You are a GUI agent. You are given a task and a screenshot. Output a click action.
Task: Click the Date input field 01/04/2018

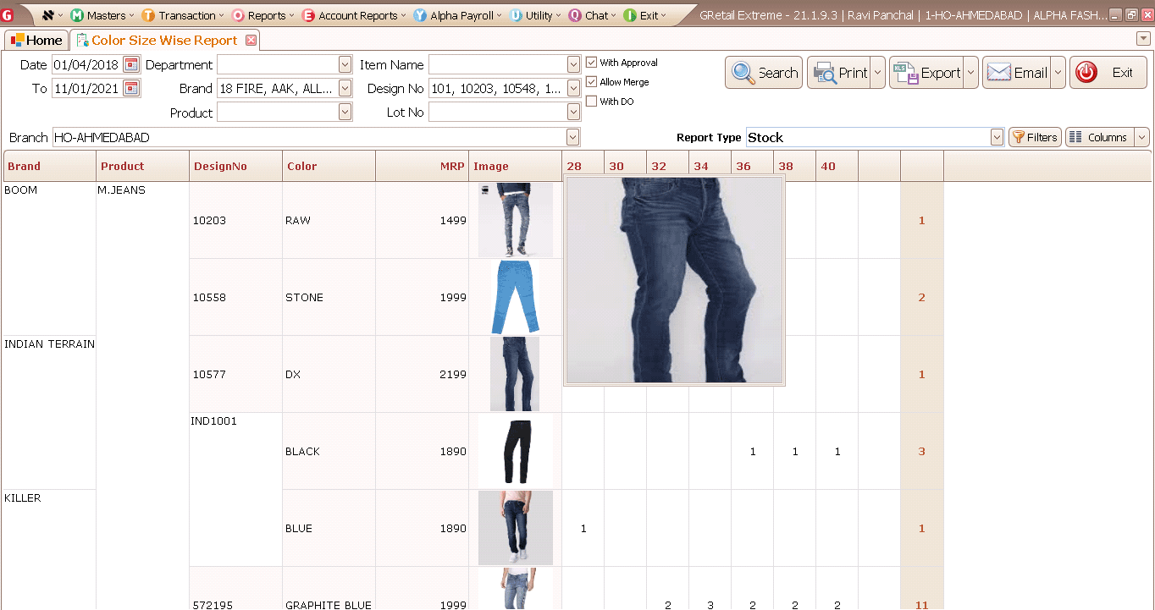coord(87,64)
